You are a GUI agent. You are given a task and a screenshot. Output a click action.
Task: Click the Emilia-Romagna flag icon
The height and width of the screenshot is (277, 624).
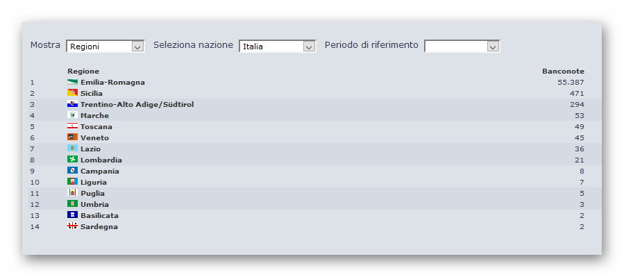coord(72,82)
